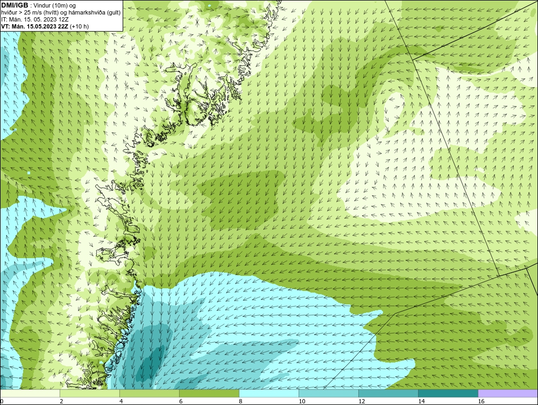Click the 12–14 m/s teal legend swatch

tap(388, 393)
